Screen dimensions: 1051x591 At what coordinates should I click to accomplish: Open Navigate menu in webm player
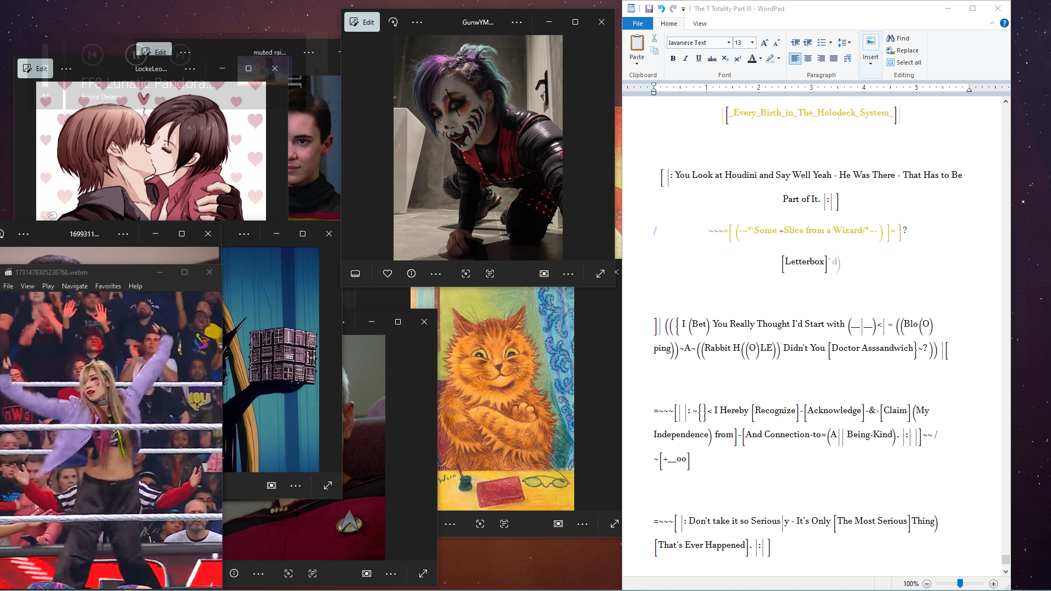coord(74,286)
